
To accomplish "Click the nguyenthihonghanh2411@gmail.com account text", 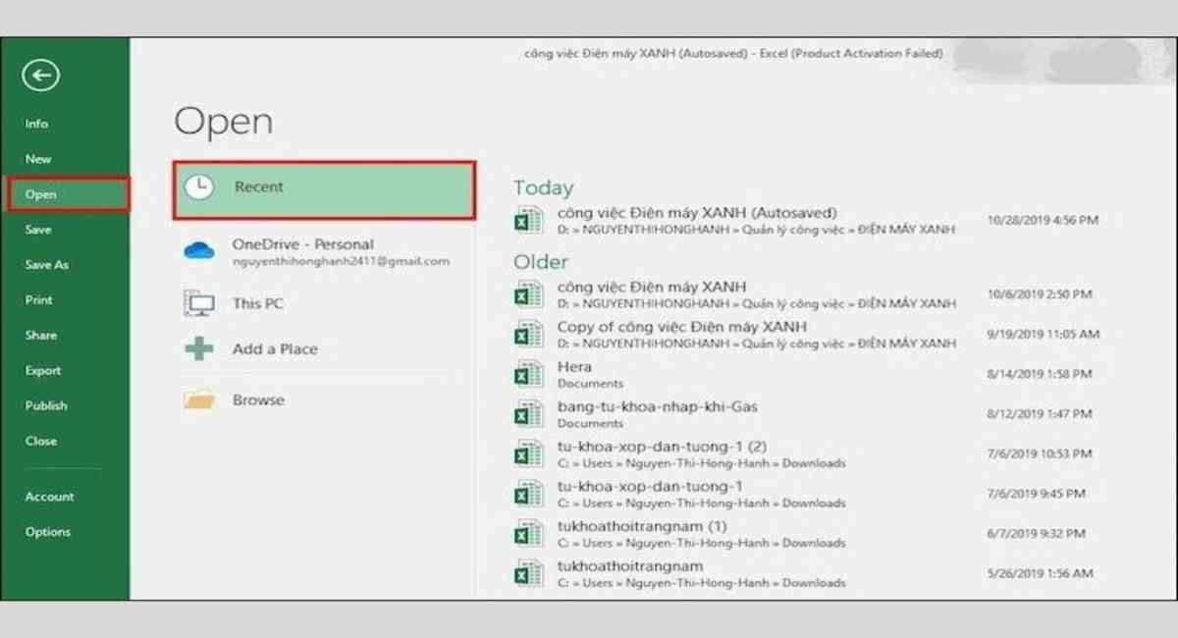I will coord(341,262).
